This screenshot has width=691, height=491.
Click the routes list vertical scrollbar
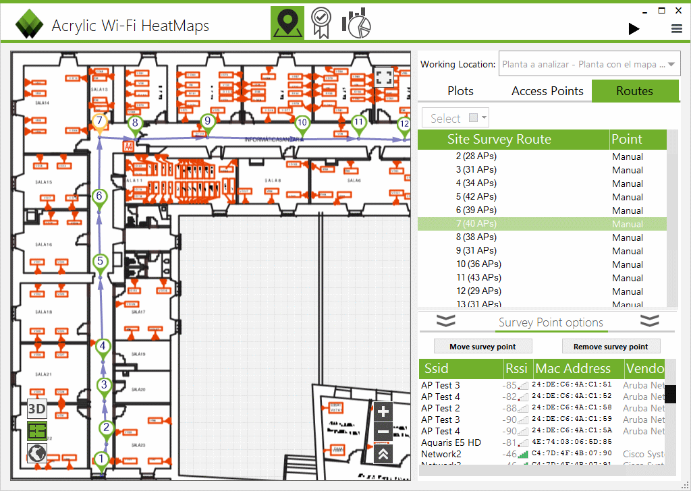(x=672, y=218)
